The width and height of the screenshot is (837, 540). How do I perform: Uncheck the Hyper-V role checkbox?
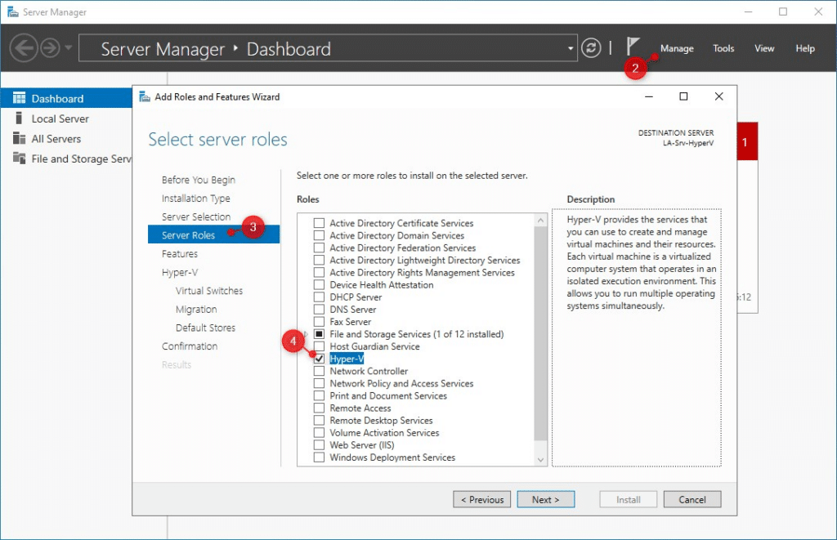pos(320,359)
